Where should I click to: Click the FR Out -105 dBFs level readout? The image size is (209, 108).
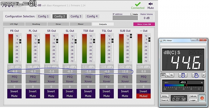[15, 67]
